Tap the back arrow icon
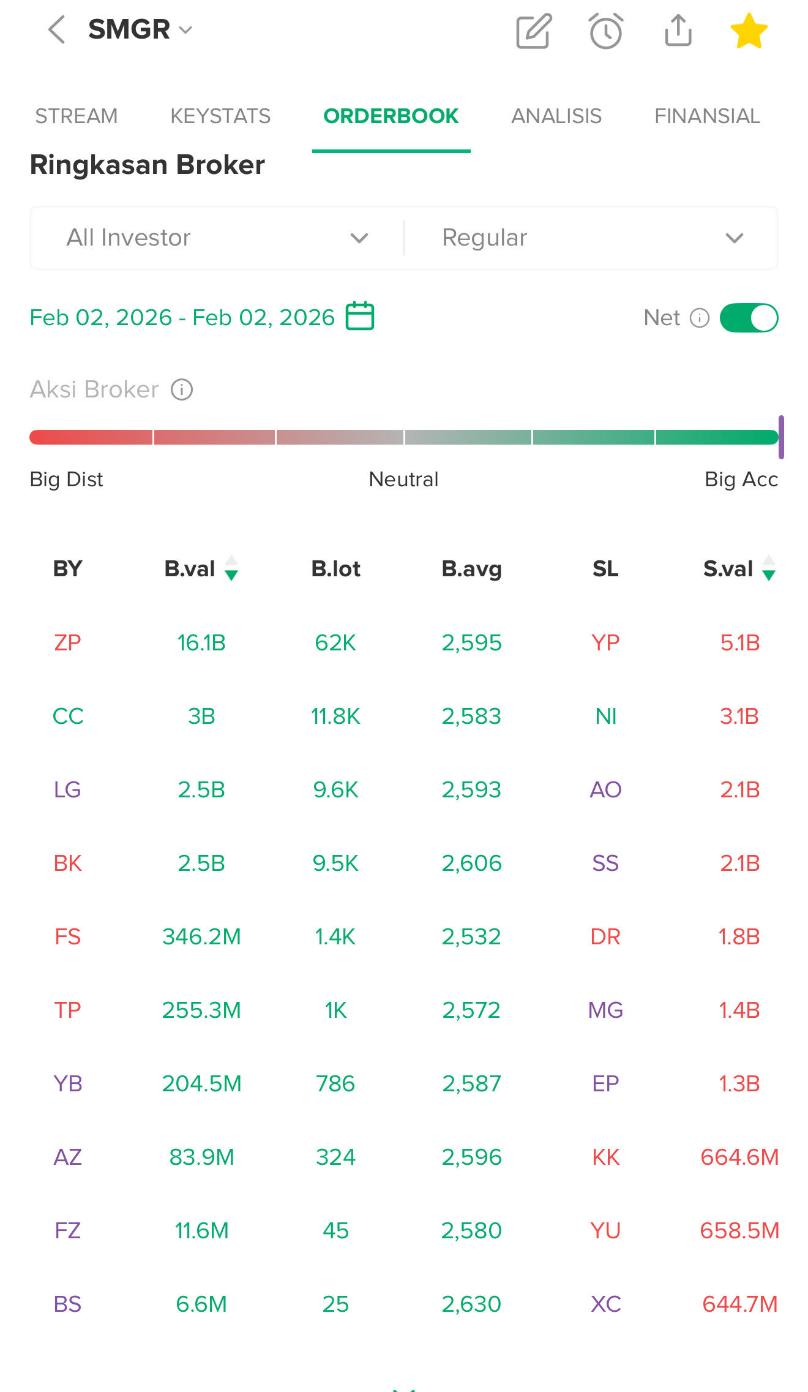Image resolution: width=808 pixels, height=1392 pixels. pos(56,30)
